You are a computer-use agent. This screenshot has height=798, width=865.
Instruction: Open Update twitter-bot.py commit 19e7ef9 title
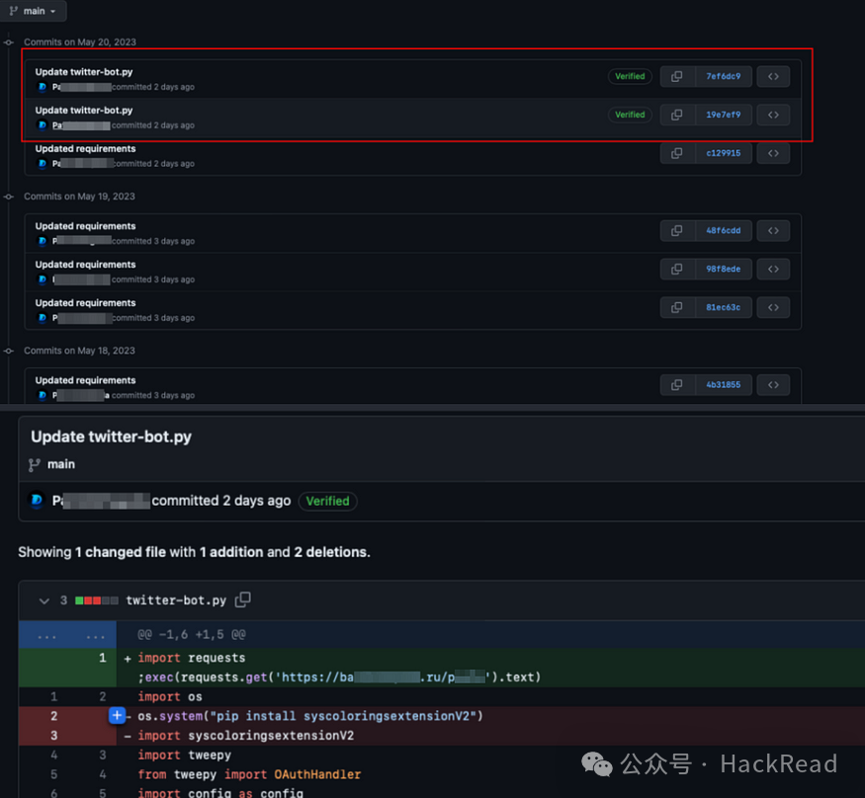coord(84,111)
